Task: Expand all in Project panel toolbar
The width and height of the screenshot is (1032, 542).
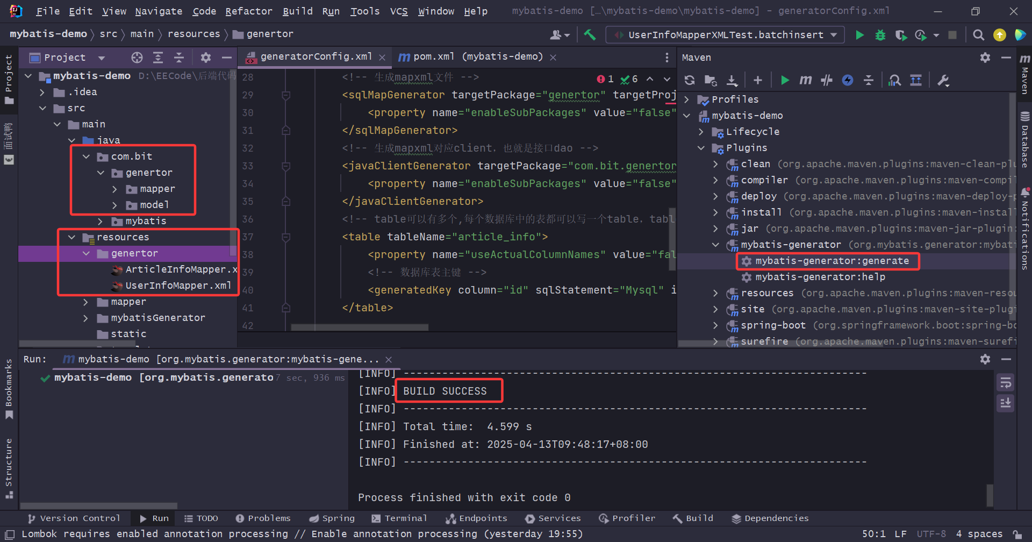Action: (x=158, y=58)
